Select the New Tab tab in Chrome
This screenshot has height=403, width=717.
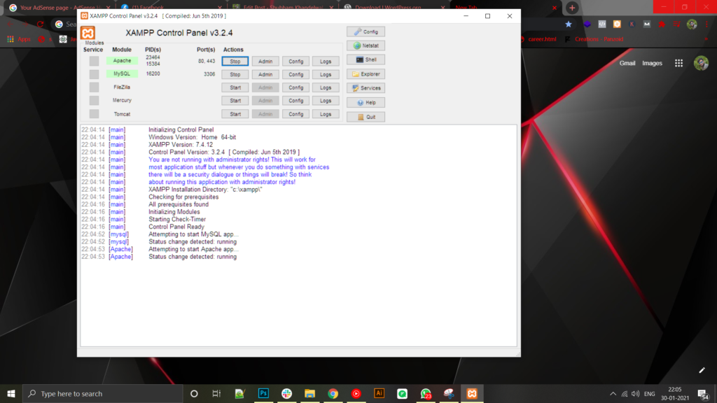tap(506, 8)
